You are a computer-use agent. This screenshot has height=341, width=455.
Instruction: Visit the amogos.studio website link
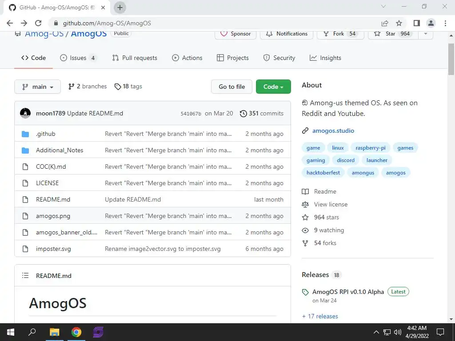pos(333,131)
